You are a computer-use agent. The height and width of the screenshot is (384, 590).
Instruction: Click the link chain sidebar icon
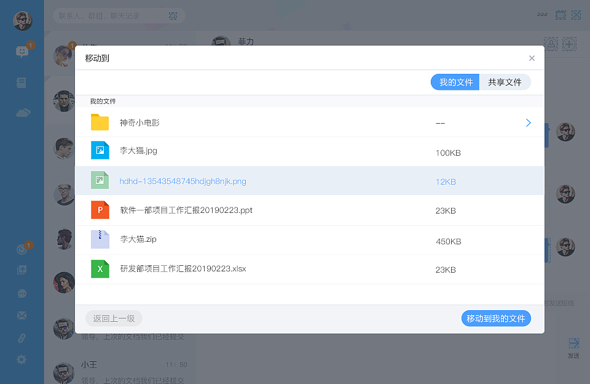(x=22, y=338)
